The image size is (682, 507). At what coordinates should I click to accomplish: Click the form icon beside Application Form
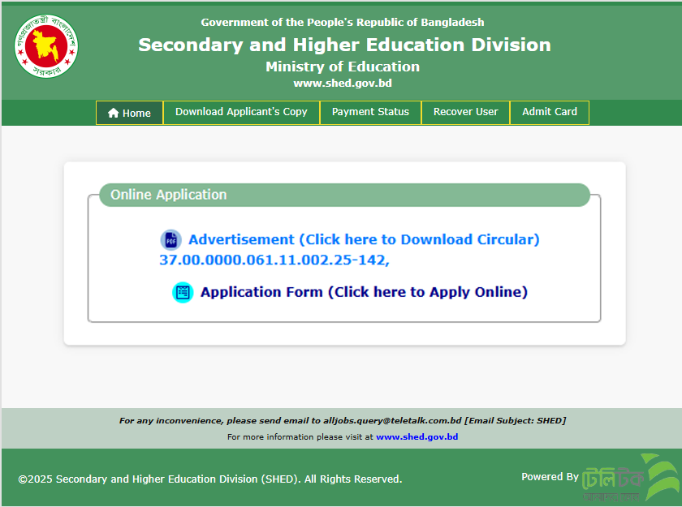pos(183,292)
